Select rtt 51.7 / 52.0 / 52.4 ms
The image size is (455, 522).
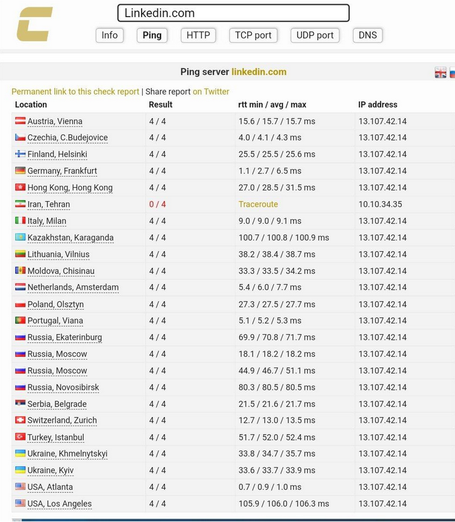(277, 437)
